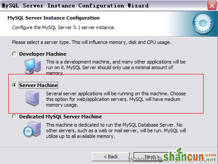Screen dimensions: 218x164
Task: Close the configuration wizard window
Action: (212, 6)
